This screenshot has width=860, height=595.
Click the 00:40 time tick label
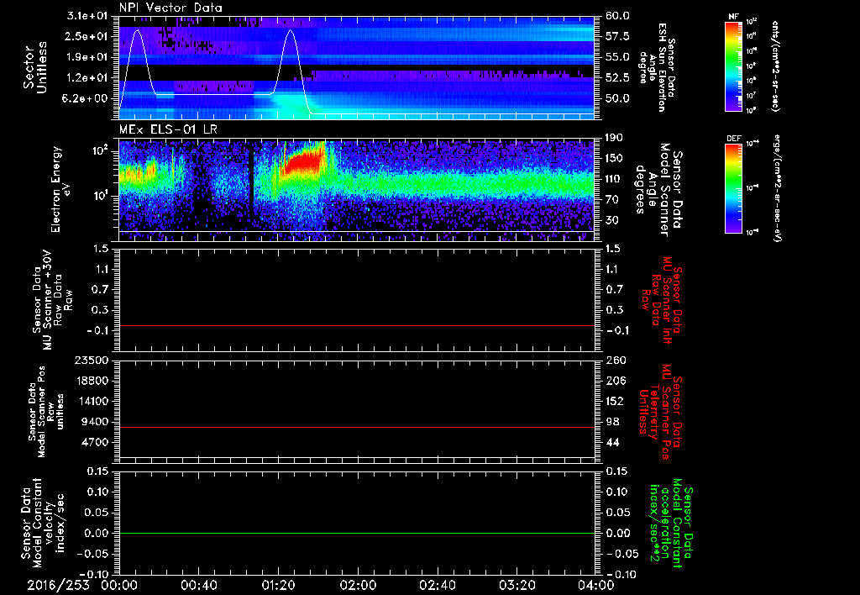tap(198, 585)
